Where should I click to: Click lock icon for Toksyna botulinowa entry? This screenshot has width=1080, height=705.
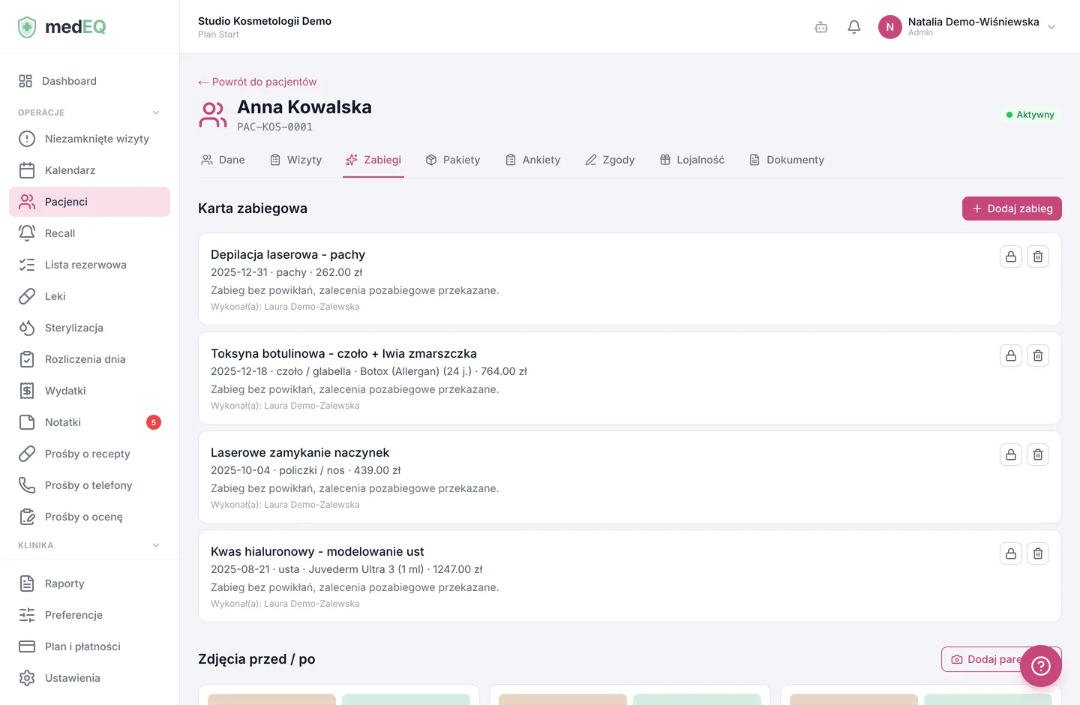click(1011, 355)
